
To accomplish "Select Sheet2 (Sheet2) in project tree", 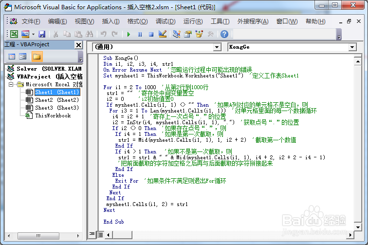I will coord(57,100).
